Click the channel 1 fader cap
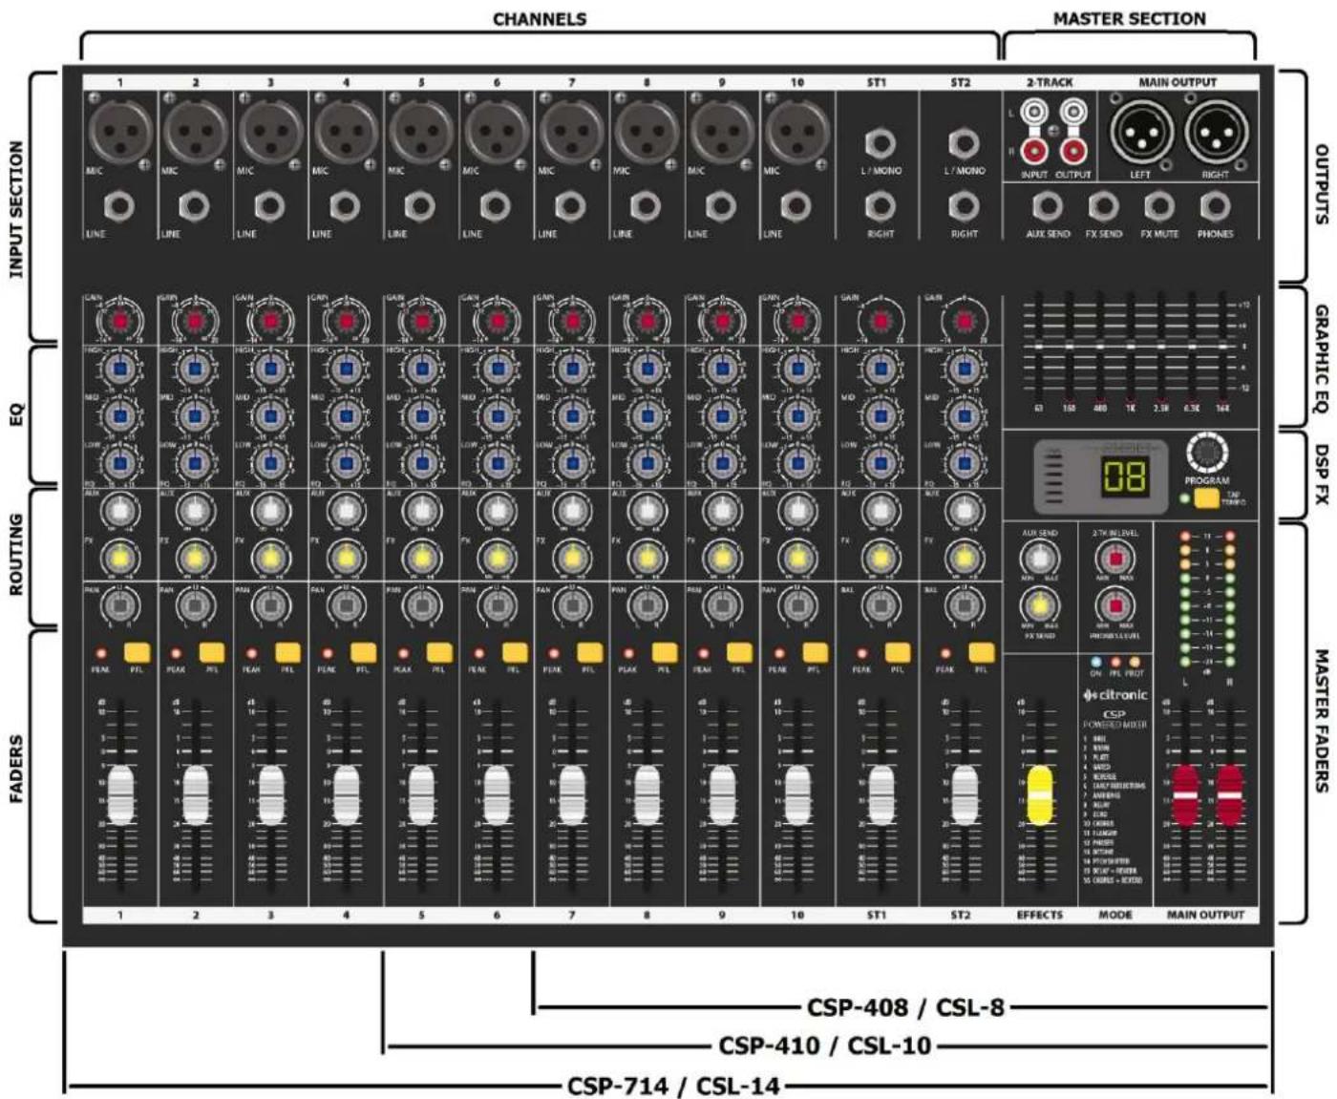This screenshot has width=1337, height=1099. click(x=119, y=794)
